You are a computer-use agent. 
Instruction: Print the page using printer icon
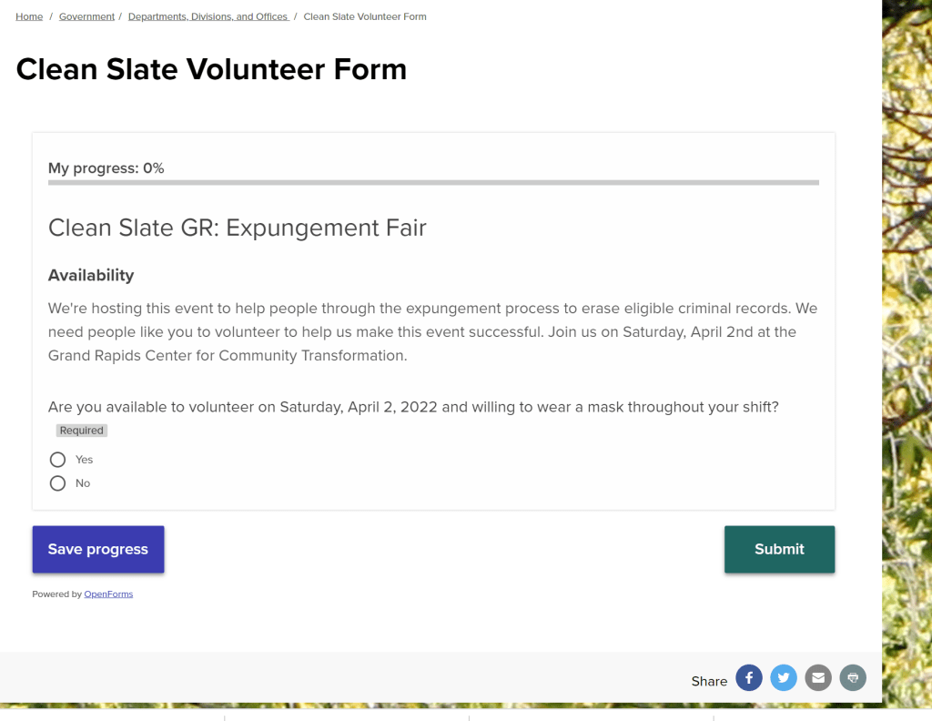pyautogui.click(x=853, y=678)
